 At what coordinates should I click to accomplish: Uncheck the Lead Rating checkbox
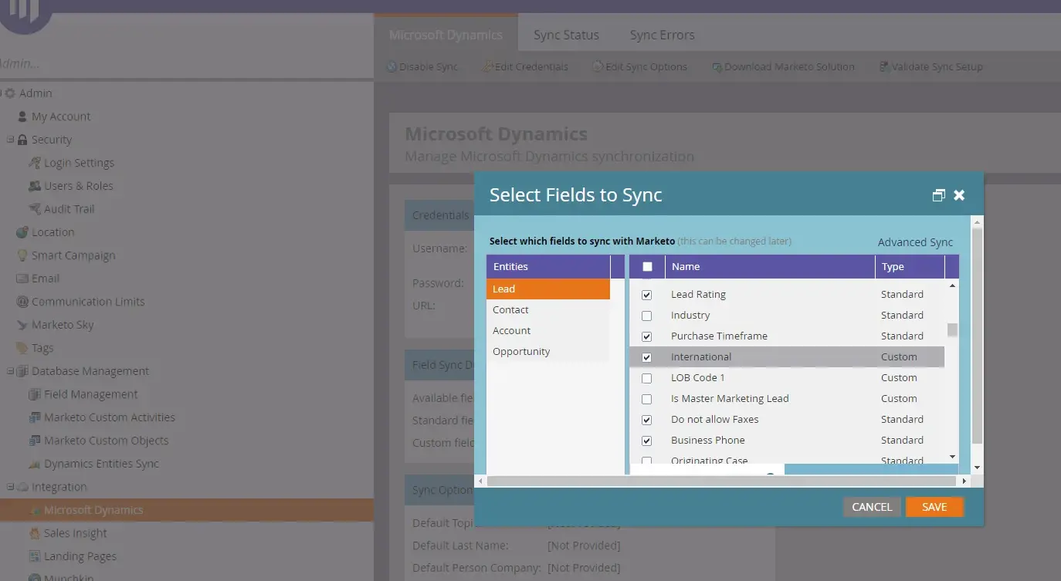[x=647, y=295]
